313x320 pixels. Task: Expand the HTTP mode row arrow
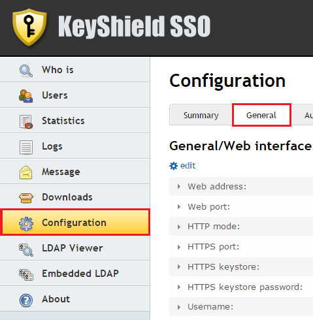(x=179, y=227)
